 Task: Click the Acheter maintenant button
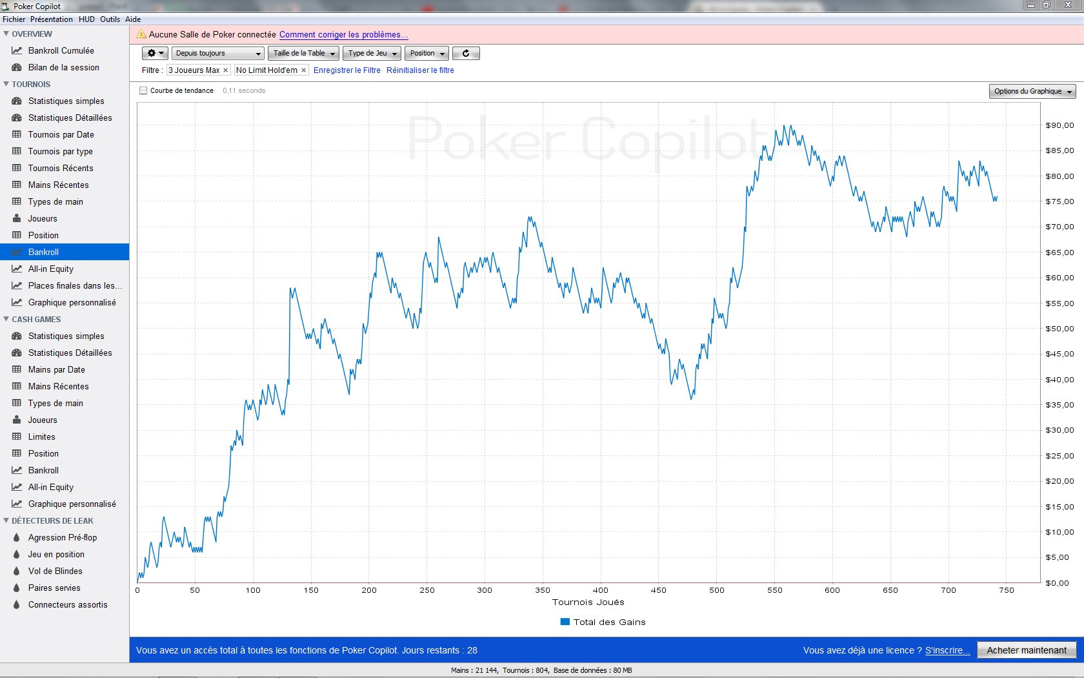click(1027, 650)
